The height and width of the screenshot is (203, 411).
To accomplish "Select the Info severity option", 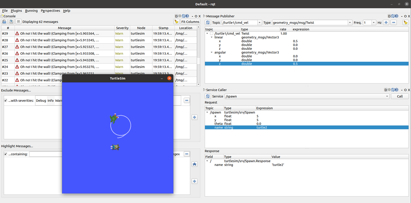I will click(51, 100).
